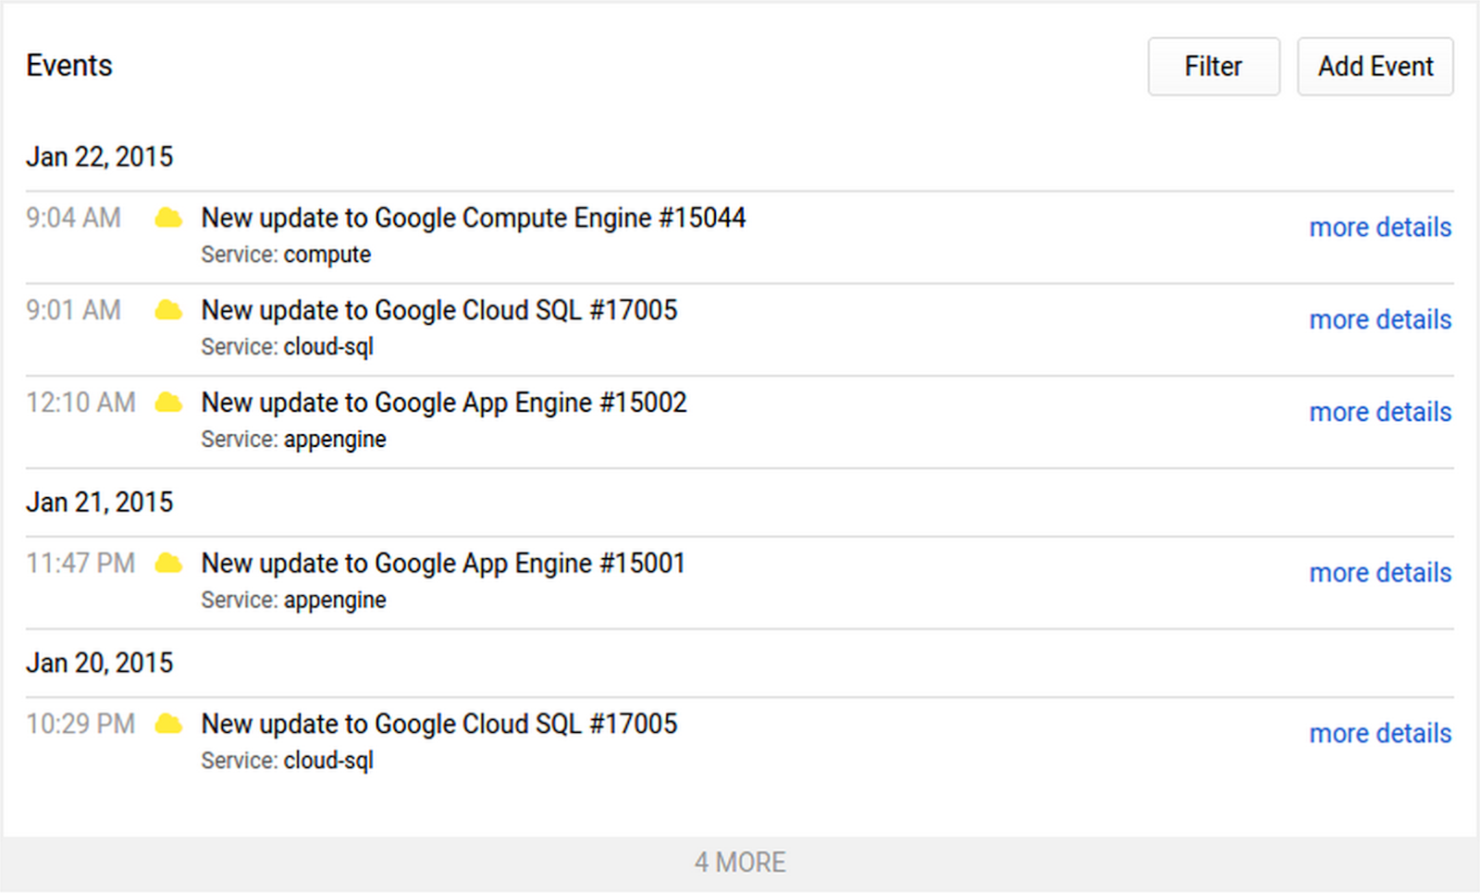Expand the 4 MORE hidden events

[740, 862]
